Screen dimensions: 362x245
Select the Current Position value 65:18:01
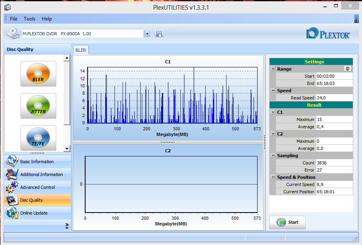tap(334, 192)
